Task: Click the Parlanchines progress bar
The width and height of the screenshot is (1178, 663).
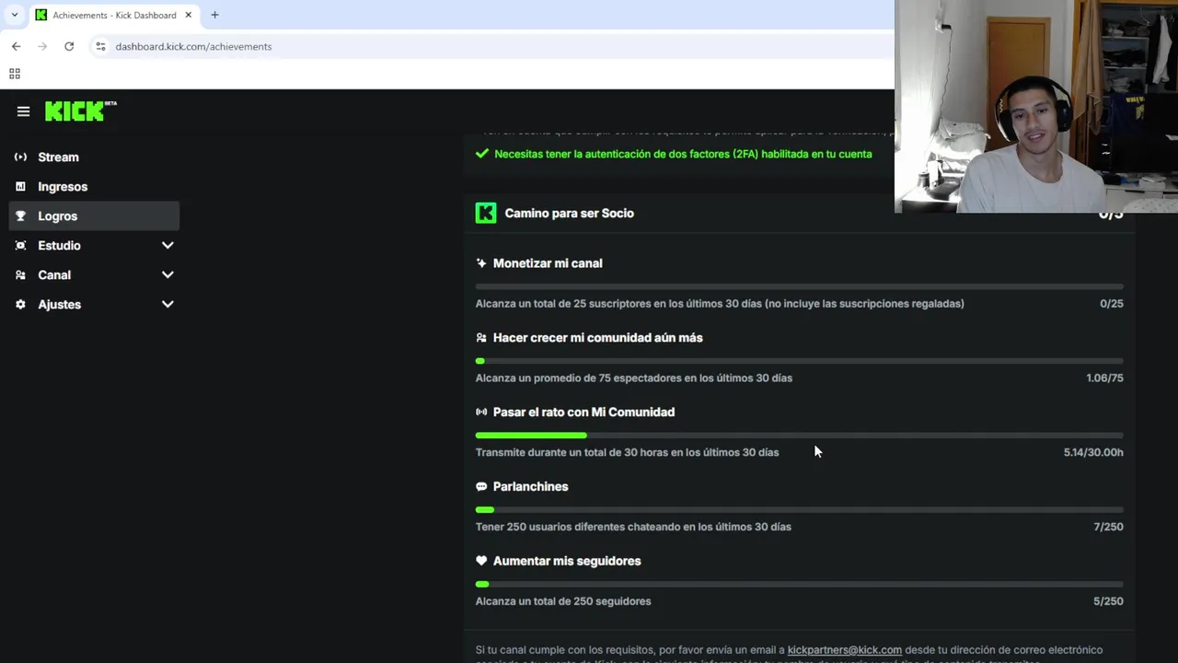Action: [799, 510]
